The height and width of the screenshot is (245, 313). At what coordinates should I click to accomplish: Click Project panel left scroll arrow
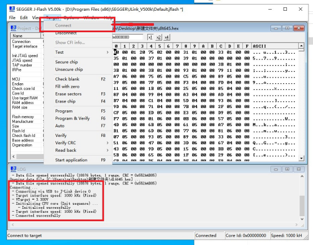(14, 157)
